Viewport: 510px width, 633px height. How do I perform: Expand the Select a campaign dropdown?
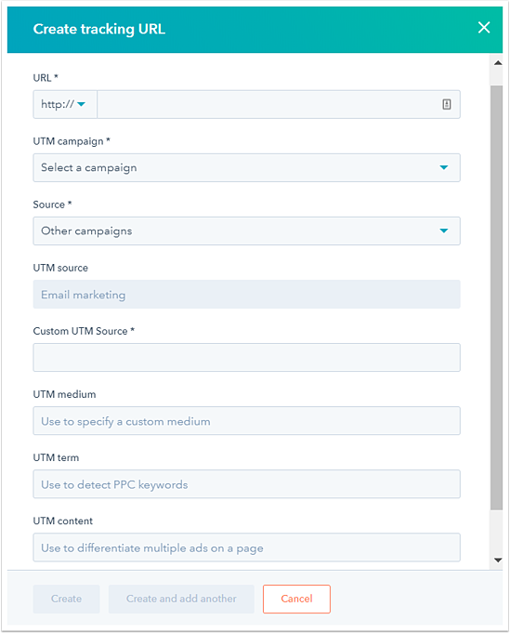[x=246, y=167]
